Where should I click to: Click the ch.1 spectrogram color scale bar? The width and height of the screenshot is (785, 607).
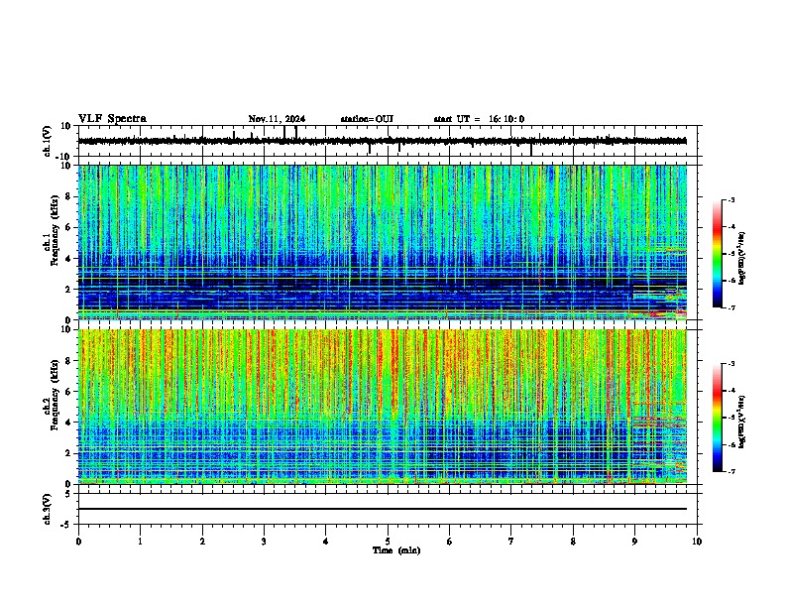pyautogui.click(x=718, y=254)
